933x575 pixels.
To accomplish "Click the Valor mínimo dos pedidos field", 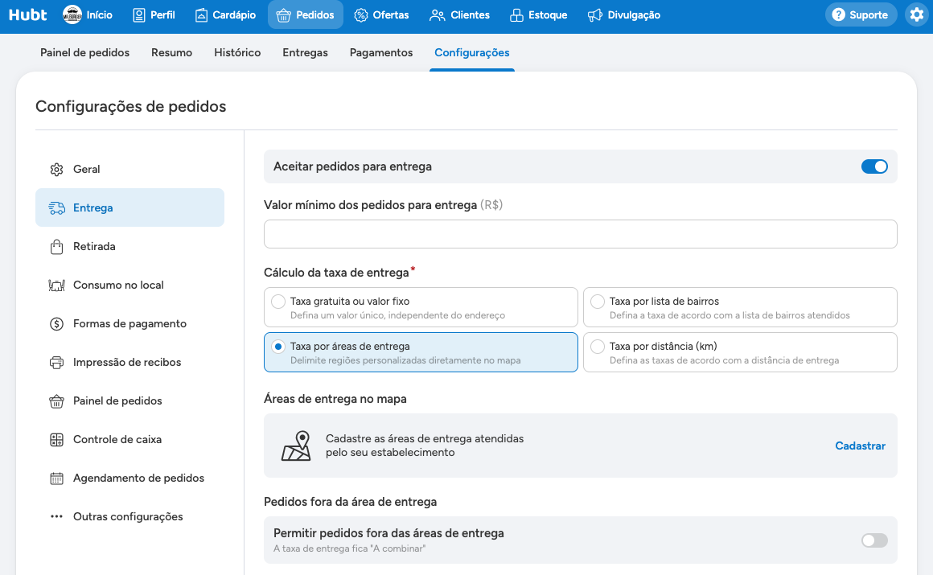I will coord(580,234).
